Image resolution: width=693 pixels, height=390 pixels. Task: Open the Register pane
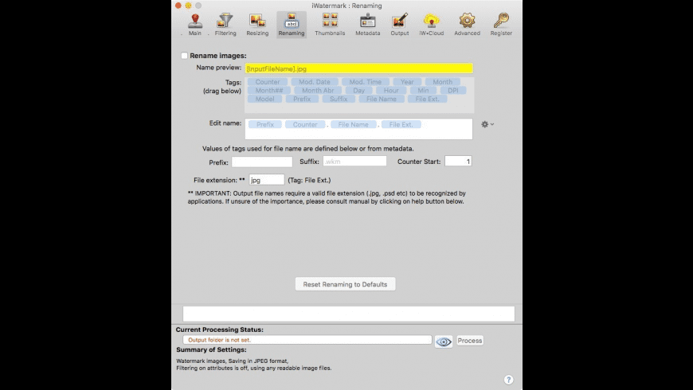pos(501,25)
